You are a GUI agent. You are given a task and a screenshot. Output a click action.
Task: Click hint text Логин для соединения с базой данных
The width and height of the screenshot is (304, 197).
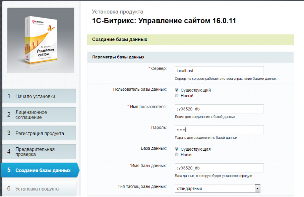point(205,117)
